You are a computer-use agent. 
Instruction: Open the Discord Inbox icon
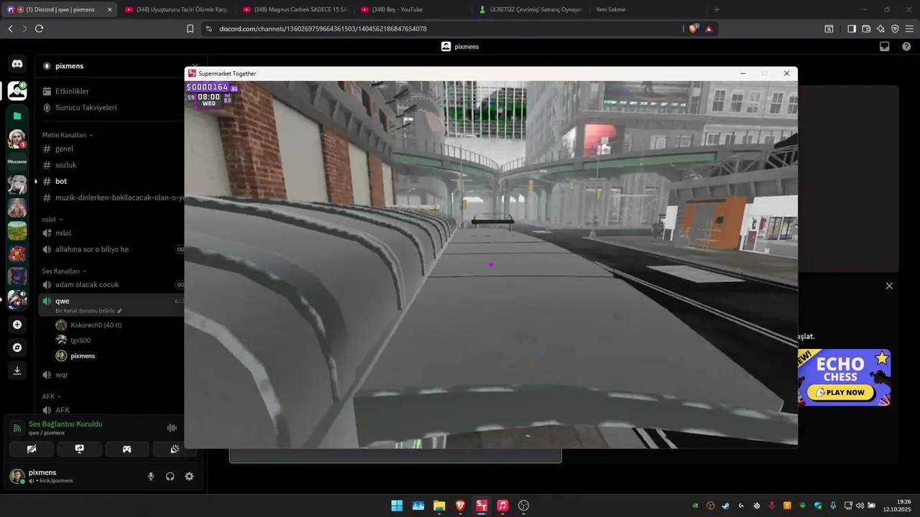pos(885,47)
